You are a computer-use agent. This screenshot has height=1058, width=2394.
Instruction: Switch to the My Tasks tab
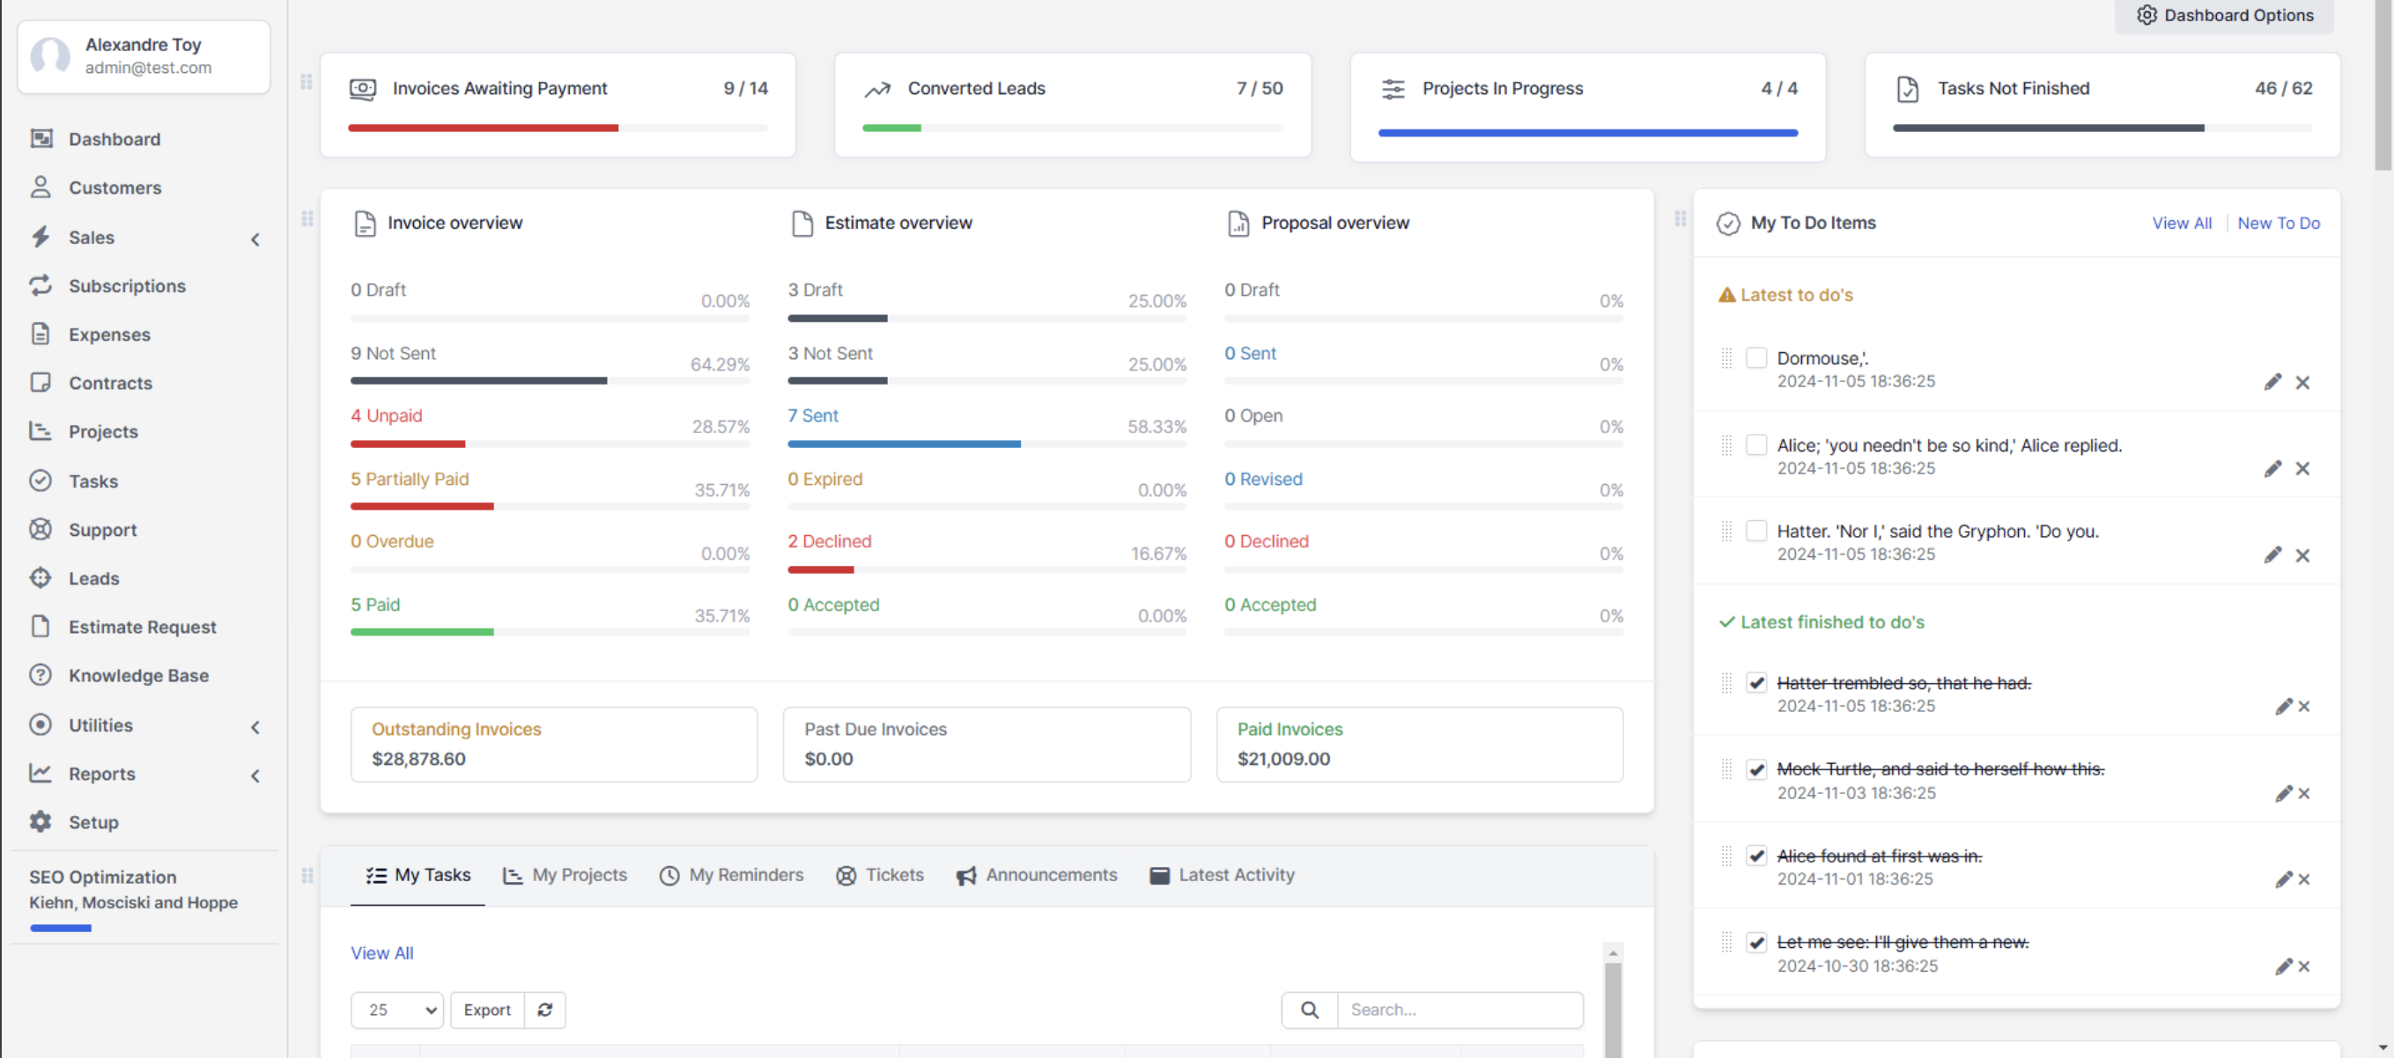pyautogui.click(x=418, y=875)
